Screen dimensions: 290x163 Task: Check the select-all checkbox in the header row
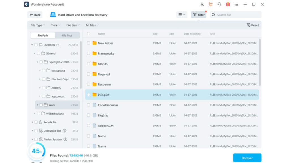click(x=89, y=33)
